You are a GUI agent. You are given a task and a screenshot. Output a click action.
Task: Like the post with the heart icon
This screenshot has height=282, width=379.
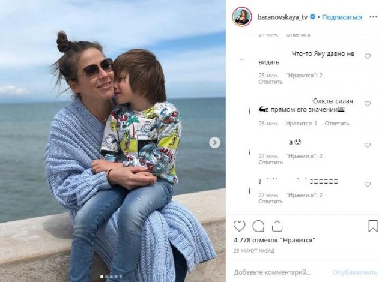(x=239, y=226)
